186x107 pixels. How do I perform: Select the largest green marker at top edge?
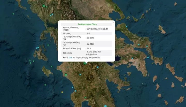[44, 6]
